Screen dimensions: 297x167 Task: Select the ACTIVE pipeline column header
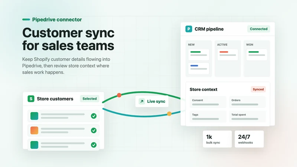pos(222,45)
